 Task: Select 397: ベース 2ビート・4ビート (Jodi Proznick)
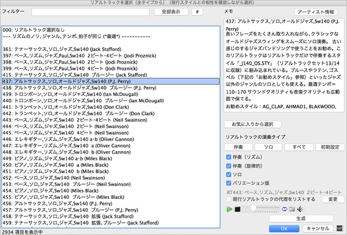pyautogui.click(x=111, y=56)
